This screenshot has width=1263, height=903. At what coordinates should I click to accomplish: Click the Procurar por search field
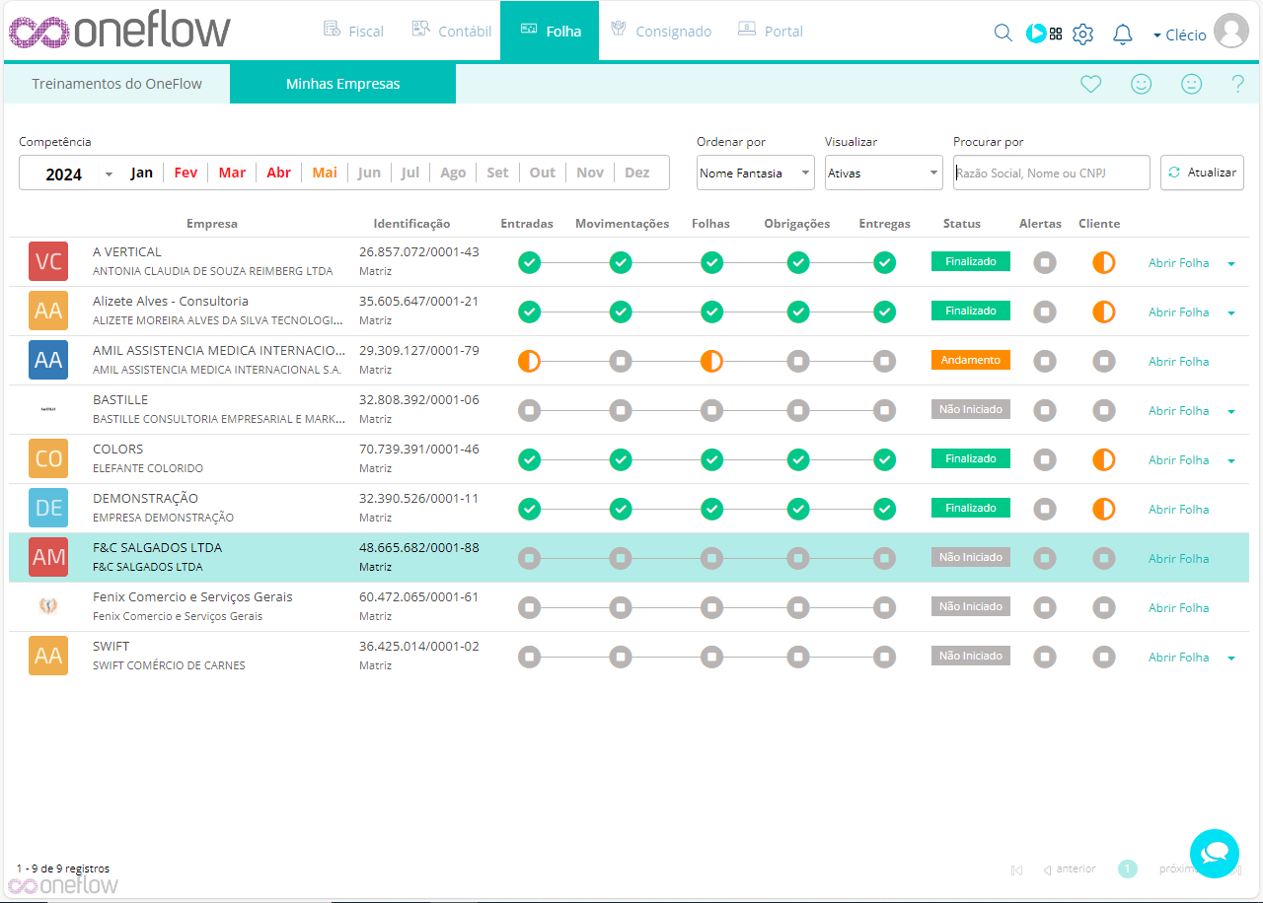[1052, 173]
